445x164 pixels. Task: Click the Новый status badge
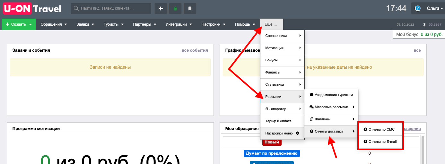point(272,142)
